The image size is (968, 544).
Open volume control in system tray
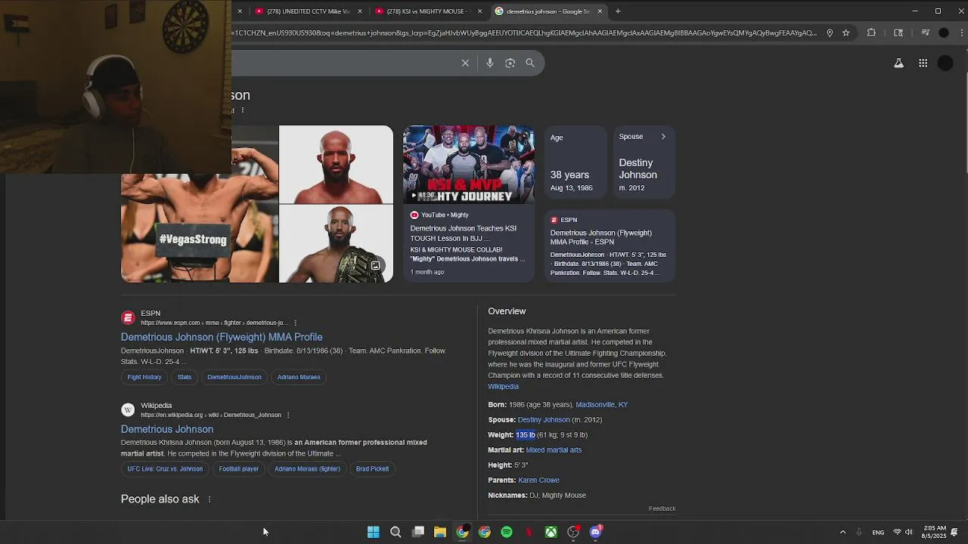[x=908, y=532]
